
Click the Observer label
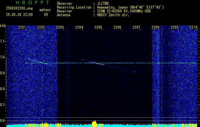coord(65,3)
